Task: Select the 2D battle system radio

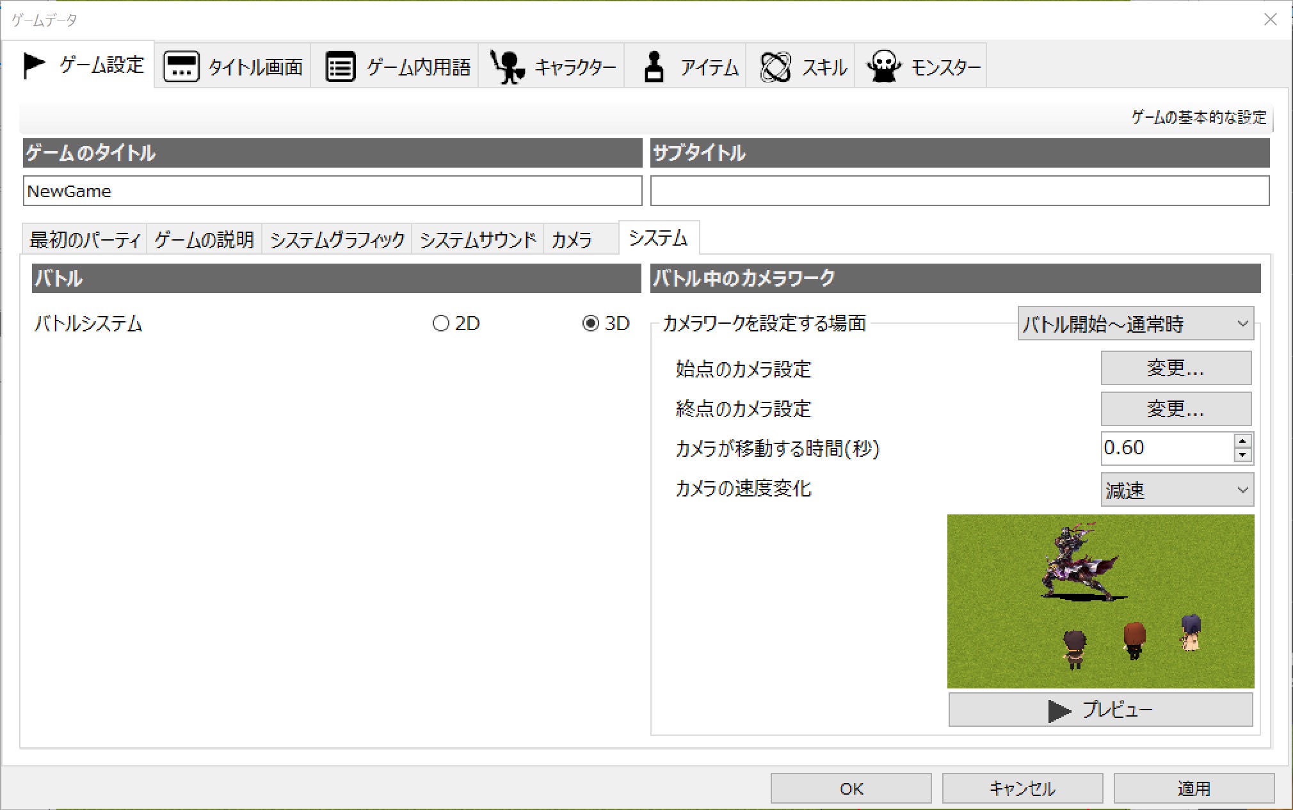Action: click(441, 324)
